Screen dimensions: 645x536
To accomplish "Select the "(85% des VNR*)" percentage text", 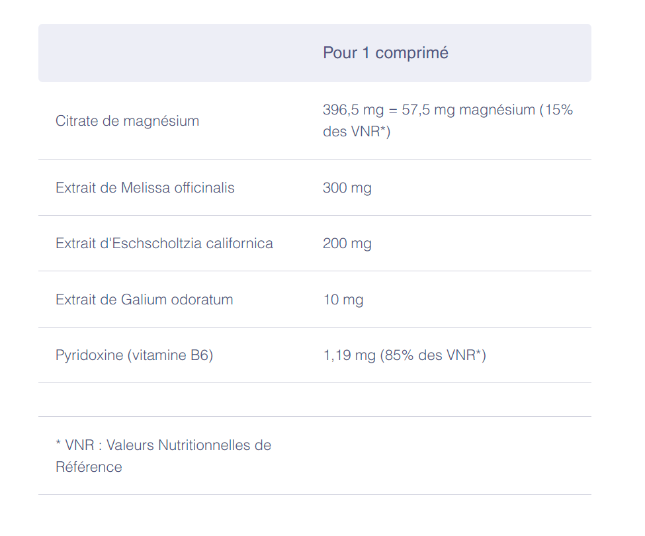I will click(x=433, y=355).
